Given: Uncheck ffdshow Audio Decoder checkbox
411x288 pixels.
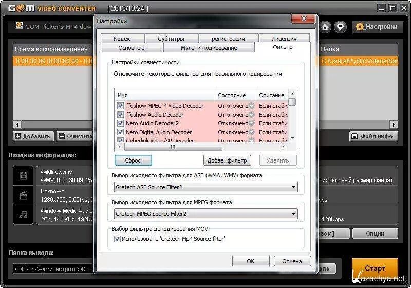Looking at the screenshot, I should (x=120, y=115).
